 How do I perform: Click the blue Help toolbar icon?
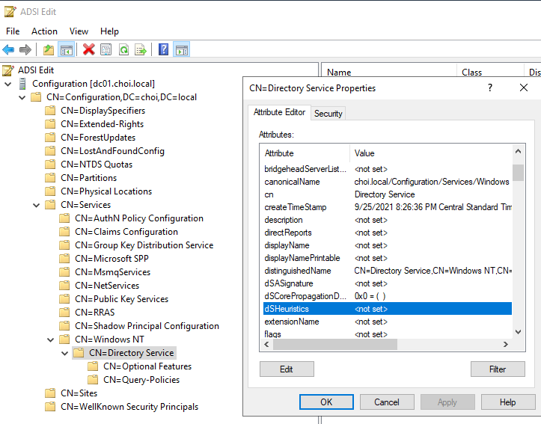[164, 49]
